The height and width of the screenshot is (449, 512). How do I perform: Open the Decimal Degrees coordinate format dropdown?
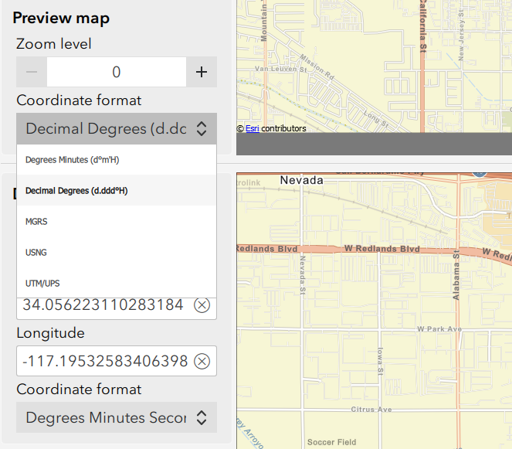tap(117, 129)
